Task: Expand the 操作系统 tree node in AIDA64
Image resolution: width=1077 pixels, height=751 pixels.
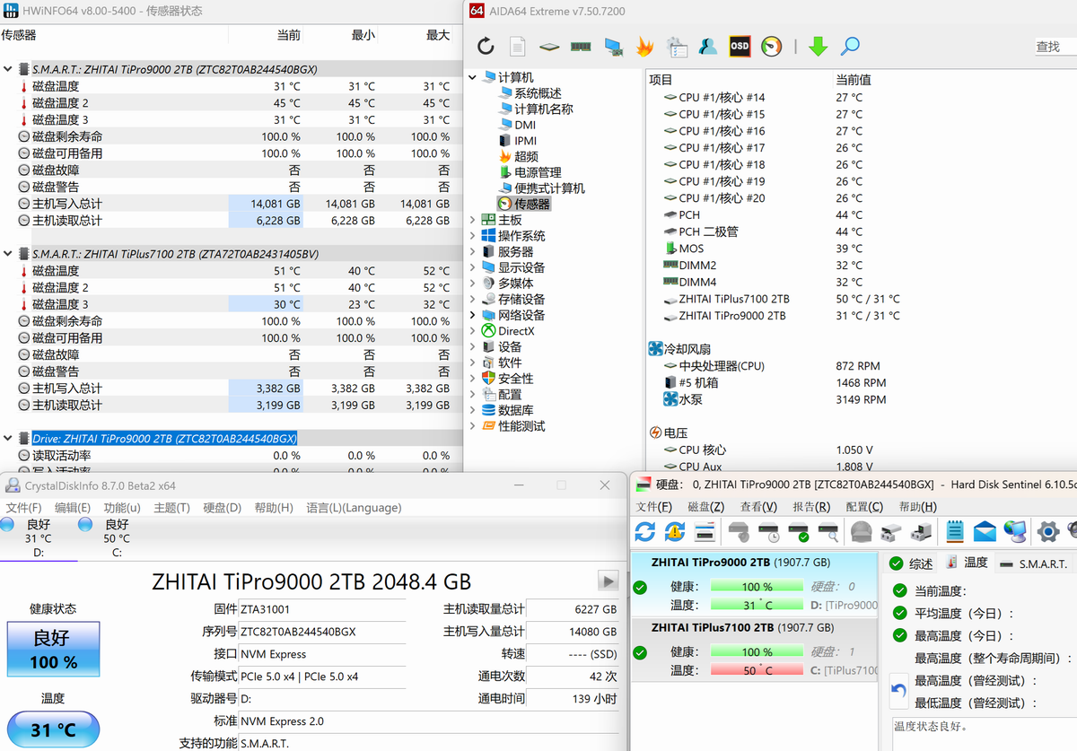Action: click(x=473, y=236)
